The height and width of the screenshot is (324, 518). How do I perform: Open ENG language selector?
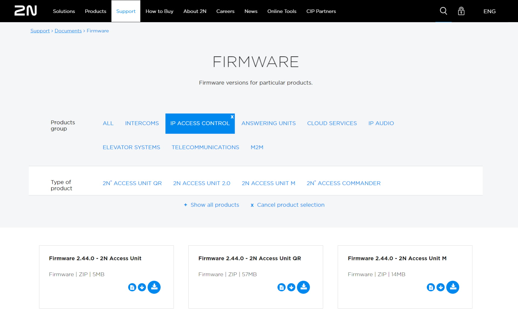pos(489,11)
